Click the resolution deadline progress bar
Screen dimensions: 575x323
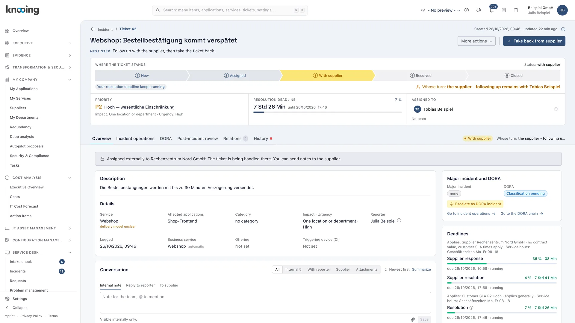(328, 112)
